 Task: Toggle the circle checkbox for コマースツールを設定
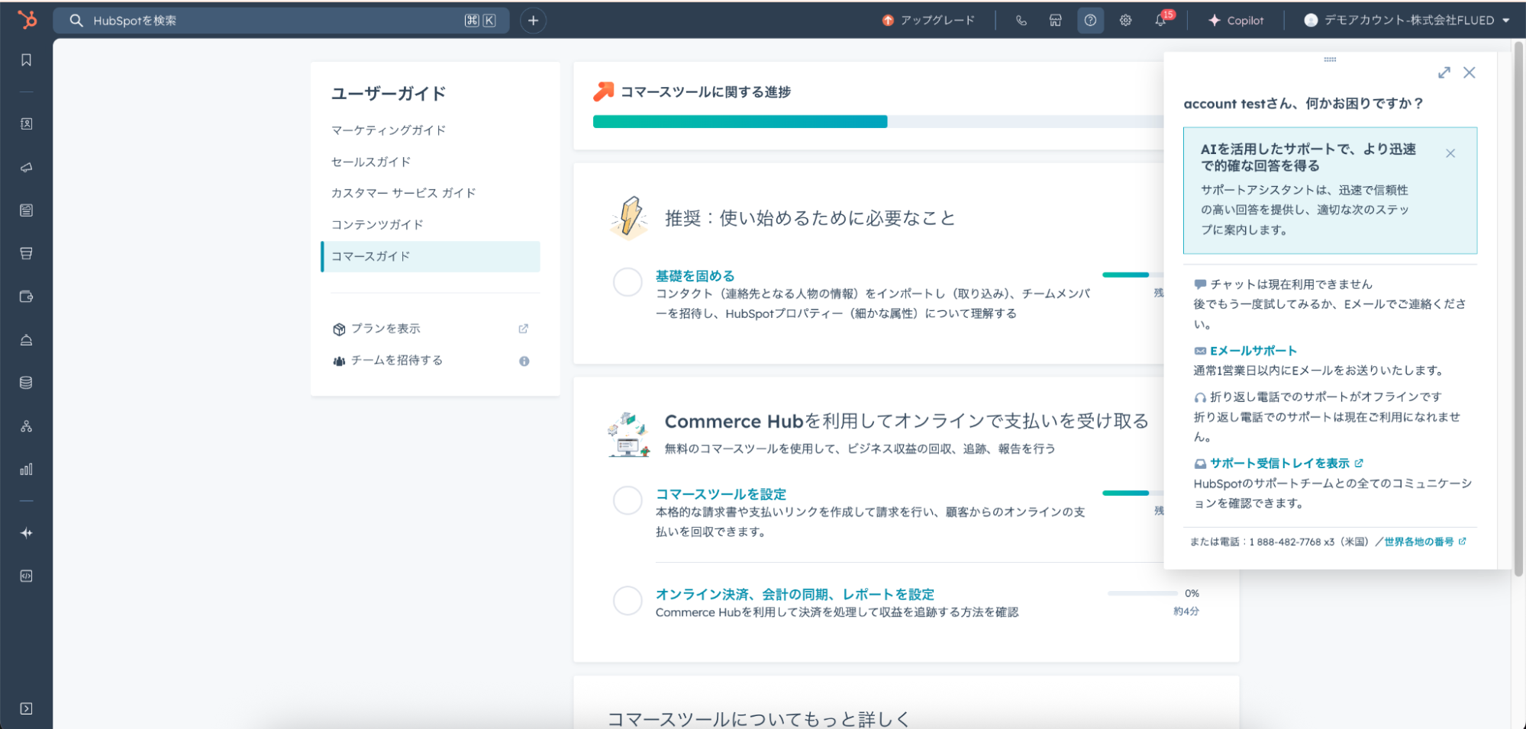627,500
